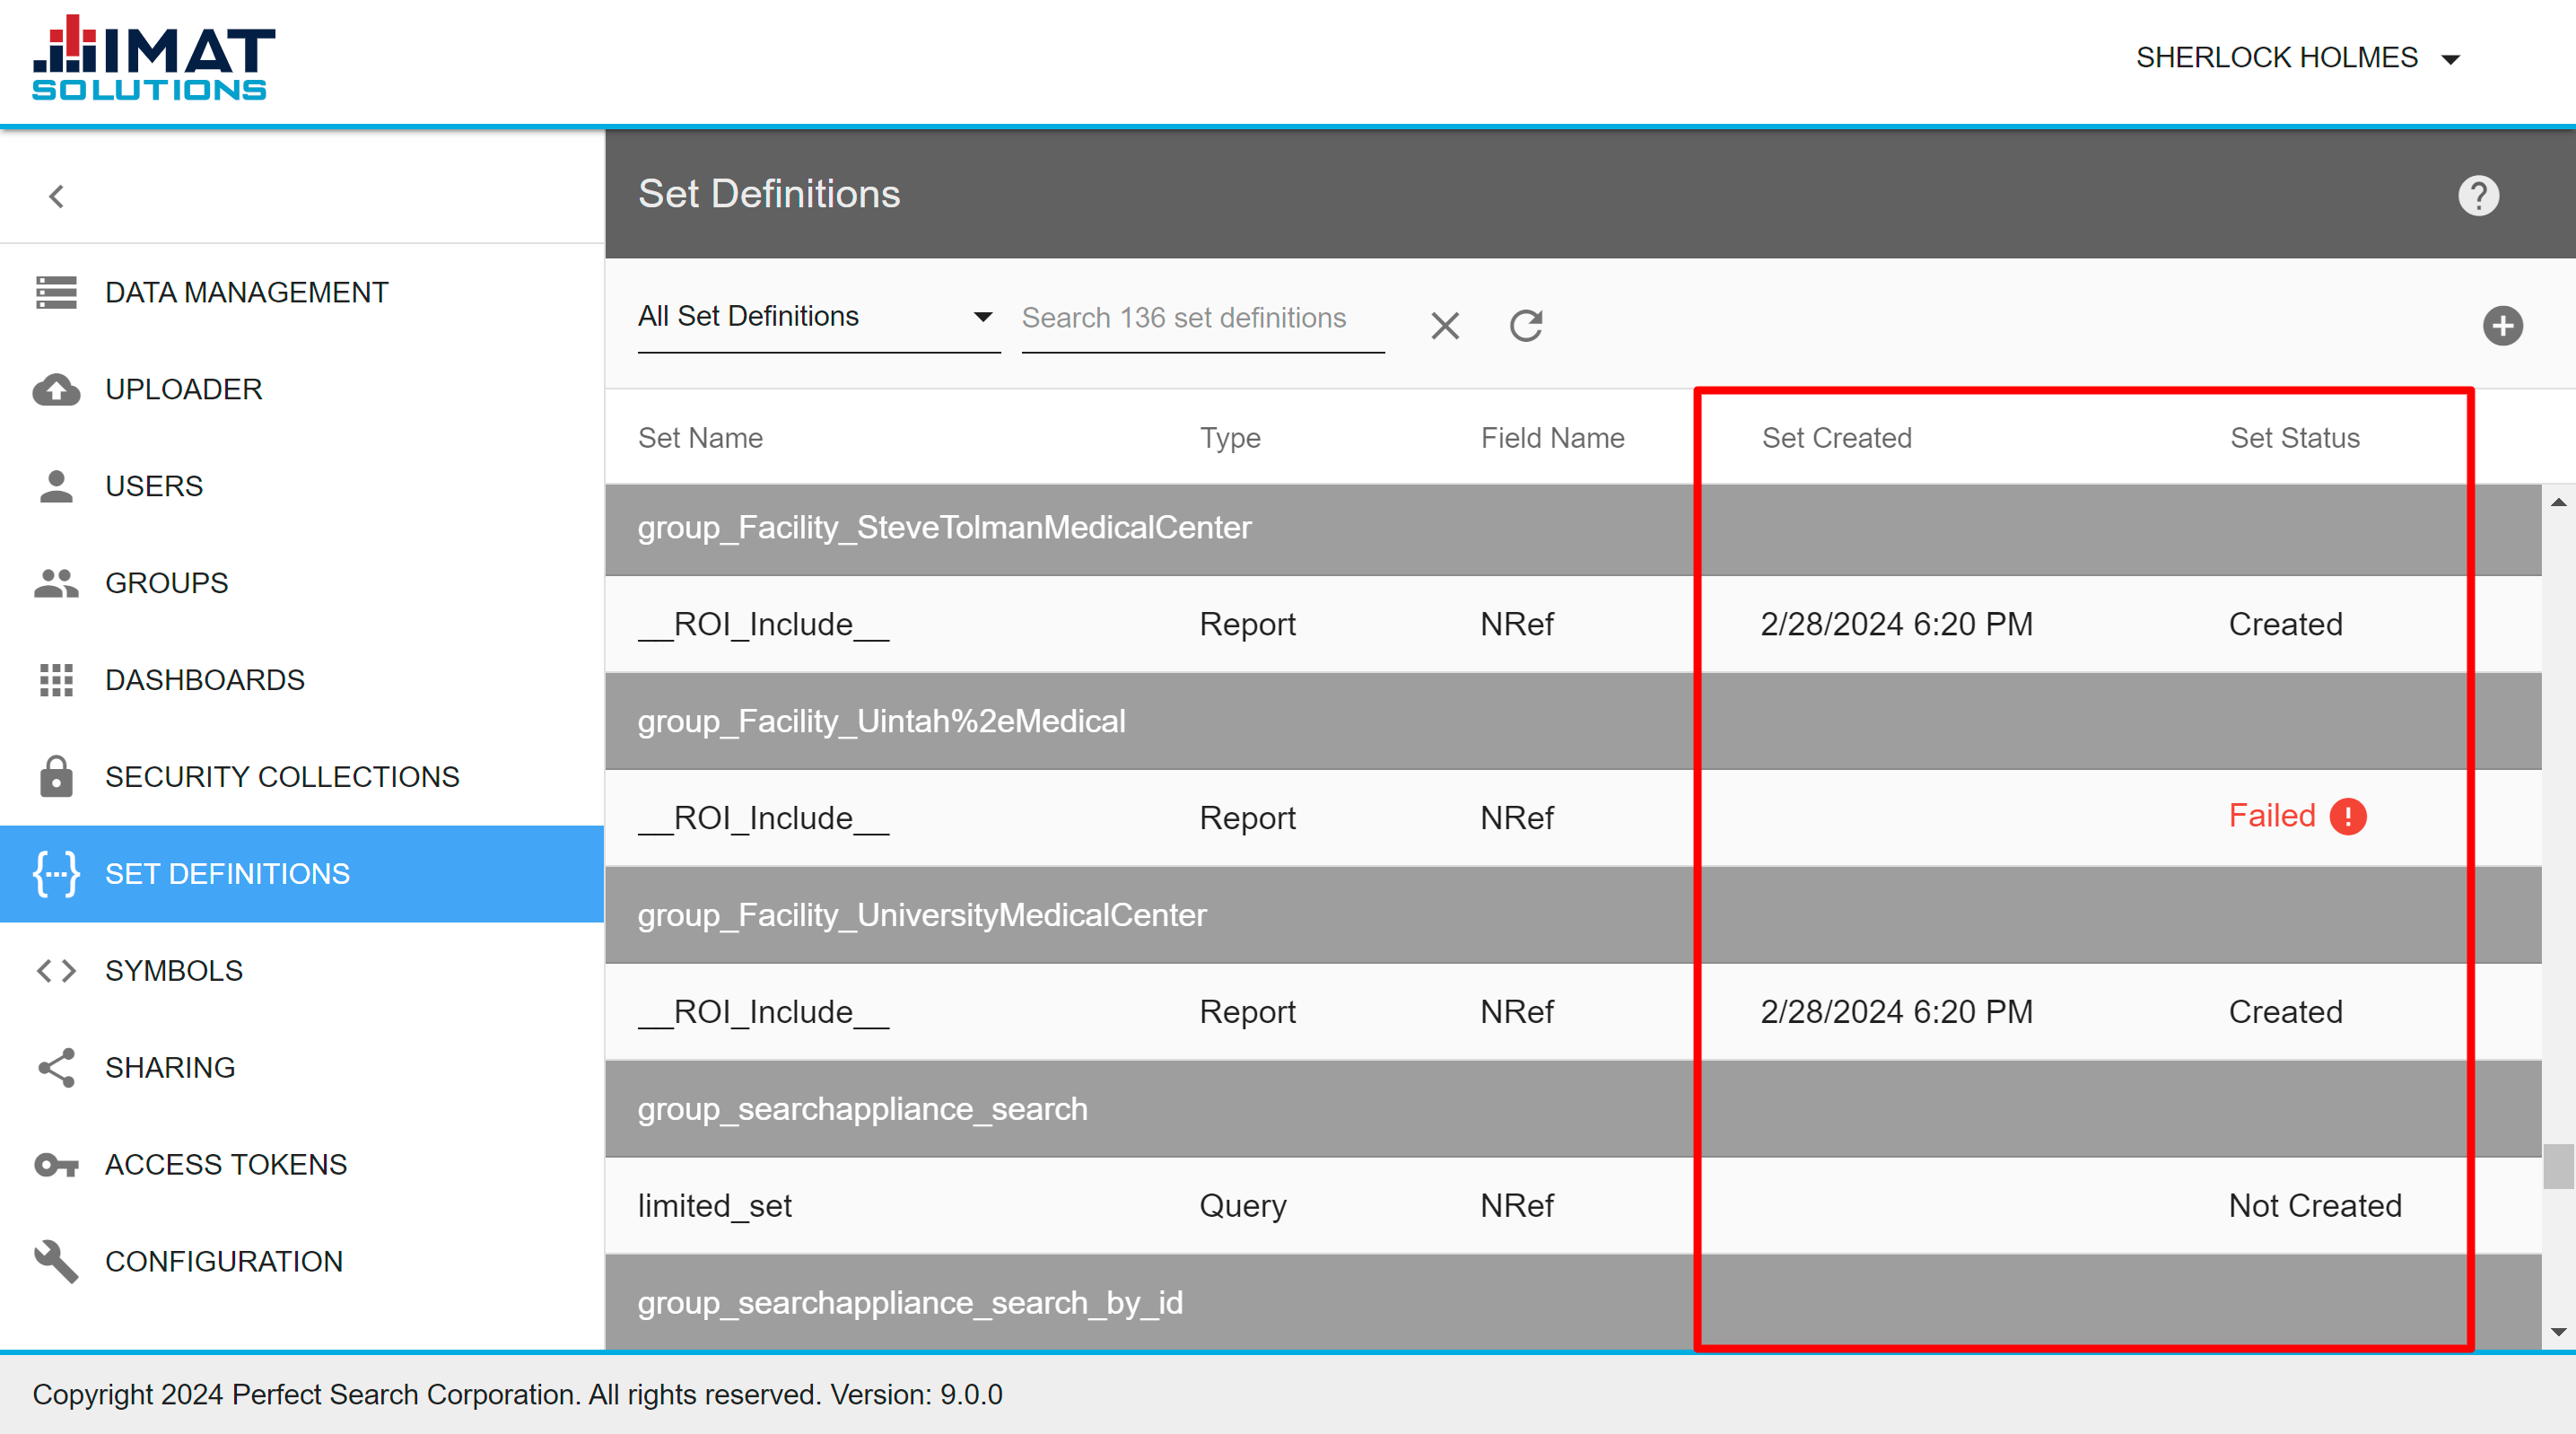Click the Set Definitions braces icon

[56, 874]
